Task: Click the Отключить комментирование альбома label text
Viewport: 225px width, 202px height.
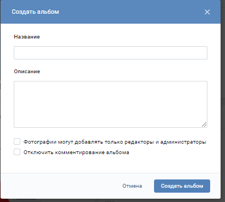Action: (x=76, y=152)
